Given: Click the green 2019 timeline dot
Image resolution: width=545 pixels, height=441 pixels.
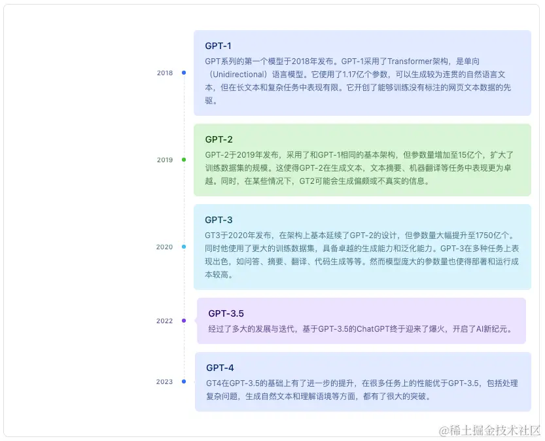Looking at the screenshot, I should (184, 160).
